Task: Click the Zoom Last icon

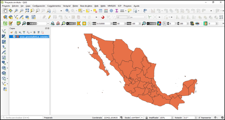Action: (x=49, y=11)
